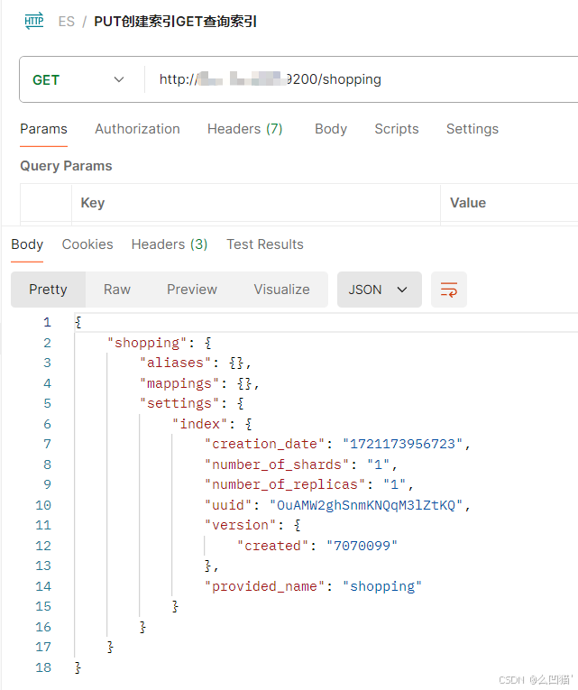Image resolution: width=578 pixels, height=690 pixels.
Task: Go to the Scripts tab
Action: pyautogui.click(x=397, y=129)
